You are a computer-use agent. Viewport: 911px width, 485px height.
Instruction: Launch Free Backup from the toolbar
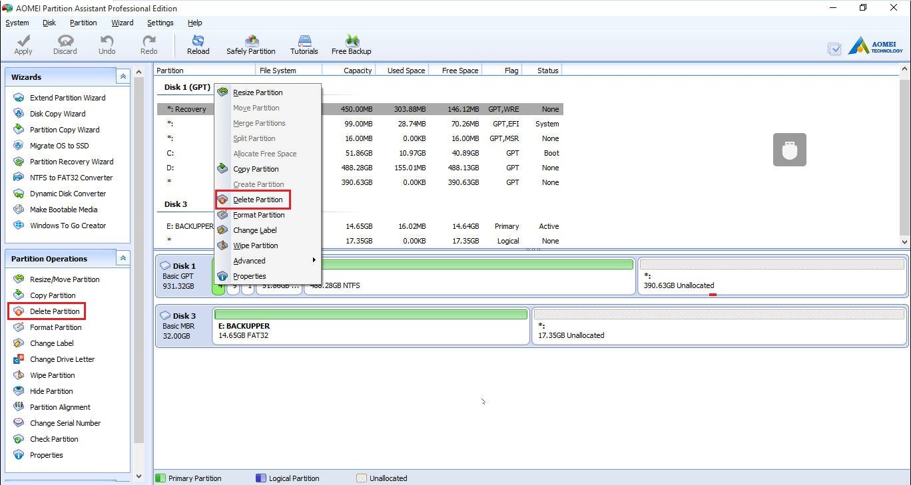[352, 45]
